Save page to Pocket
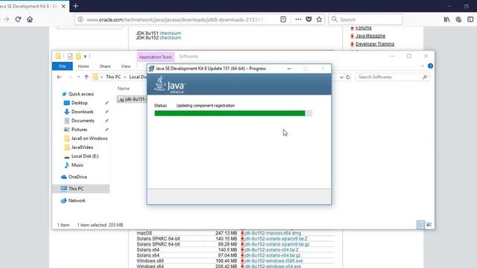Image resolution: width=477 pixels, height=268 pixels. (x=309, y=19)
